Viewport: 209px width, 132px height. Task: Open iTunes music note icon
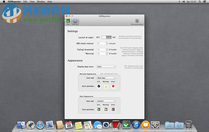pyautogui.click(x=136, y=125)
